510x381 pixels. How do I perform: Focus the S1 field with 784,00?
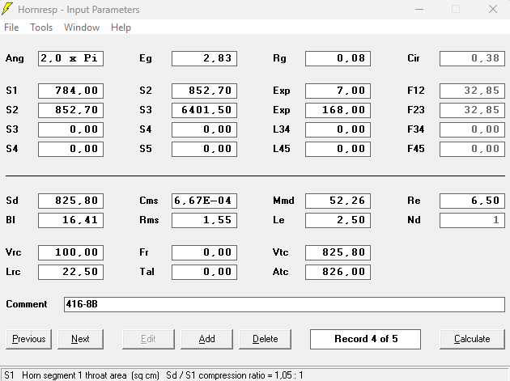(71, 91)
